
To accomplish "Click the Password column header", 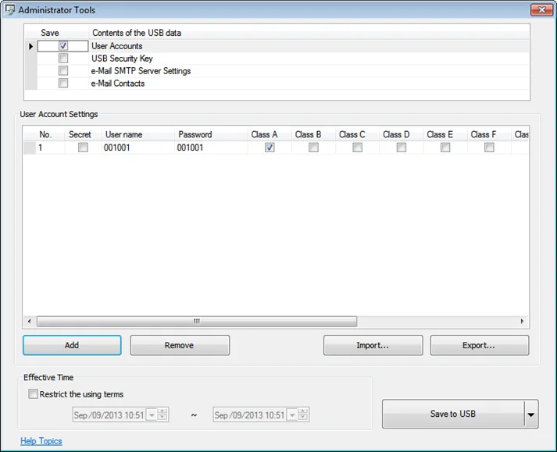I will [211, 134].
